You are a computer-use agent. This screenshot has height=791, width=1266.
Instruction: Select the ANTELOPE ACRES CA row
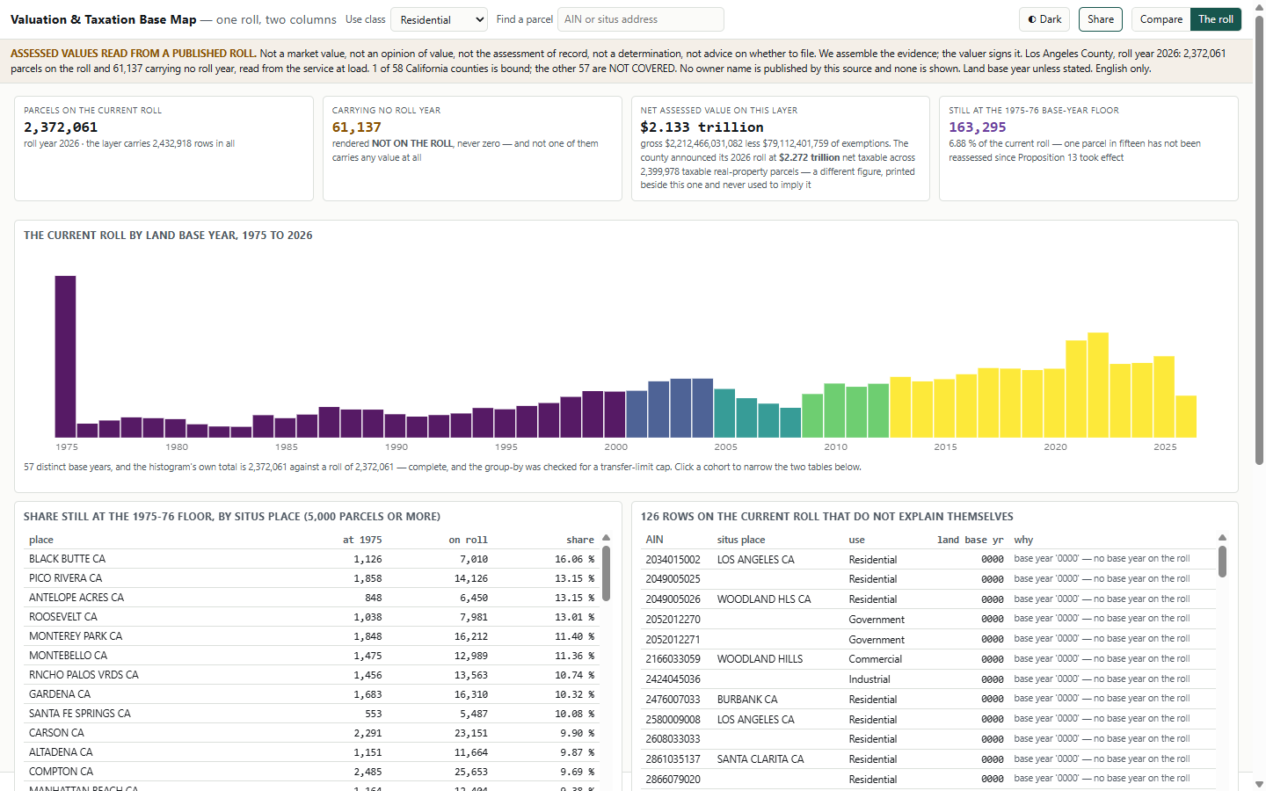tap(312, 598)
